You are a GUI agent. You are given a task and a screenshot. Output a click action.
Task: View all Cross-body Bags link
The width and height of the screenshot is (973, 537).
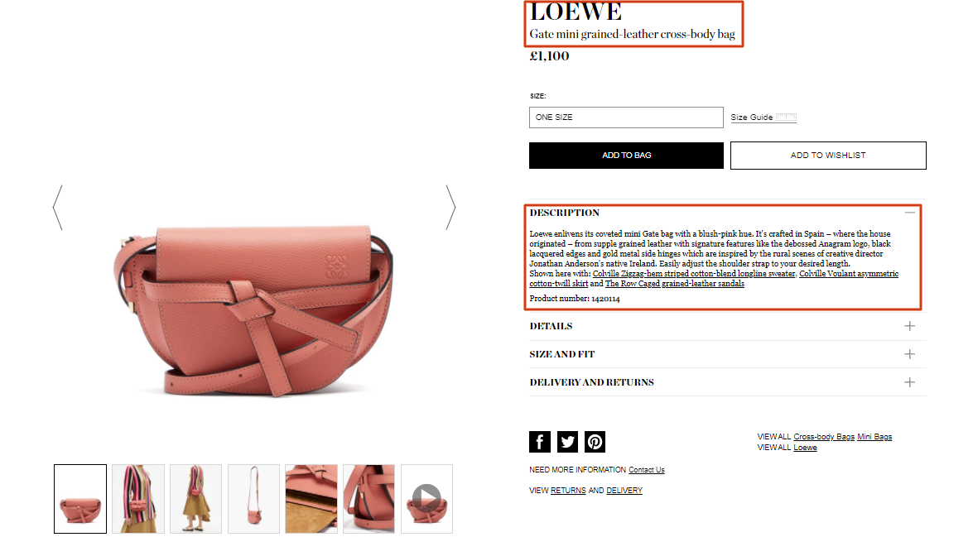pyautogui.click(x=823, y=437)
